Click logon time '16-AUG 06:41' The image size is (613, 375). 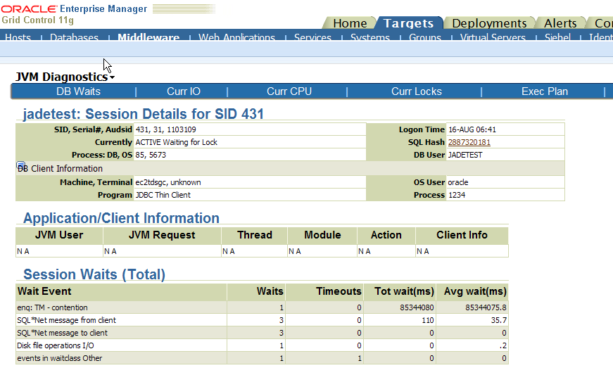472,129
